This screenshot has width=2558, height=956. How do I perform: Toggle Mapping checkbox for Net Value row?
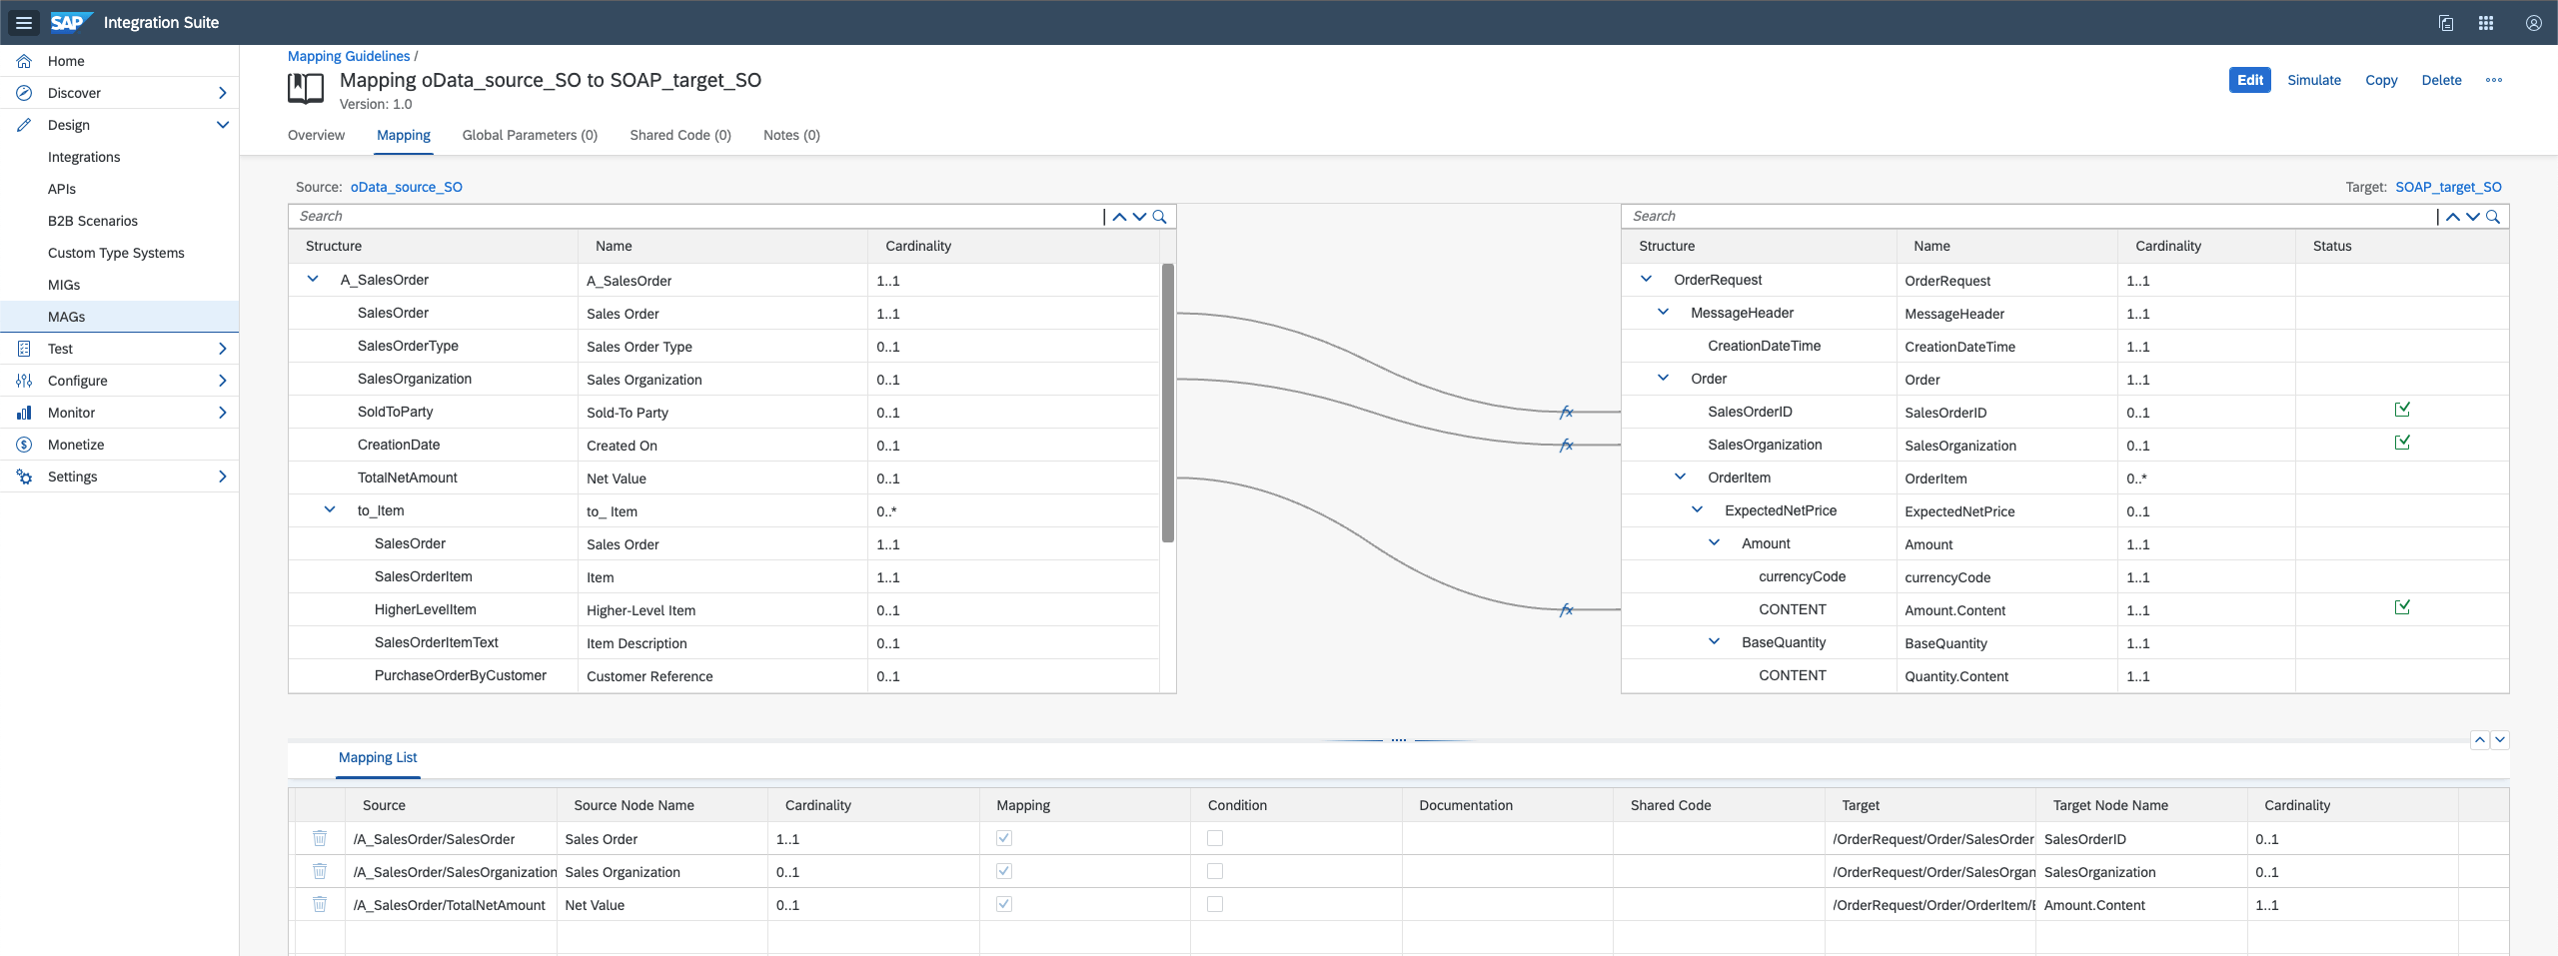(1004, 904)
